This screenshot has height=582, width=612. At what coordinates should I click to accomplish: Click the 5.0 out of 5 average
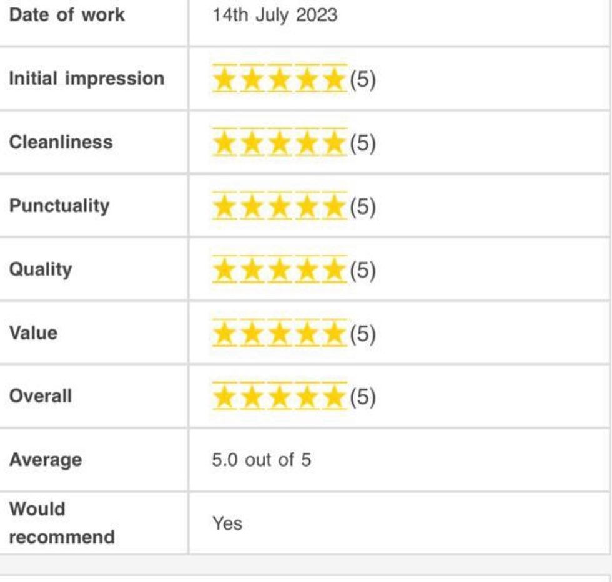point(261,460)
